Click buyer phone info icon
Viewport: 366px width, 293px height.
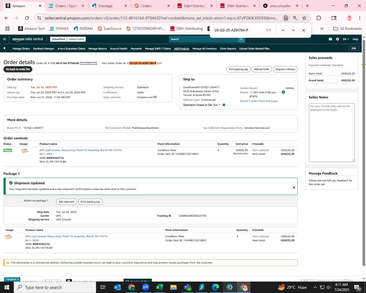click(283, 92)
